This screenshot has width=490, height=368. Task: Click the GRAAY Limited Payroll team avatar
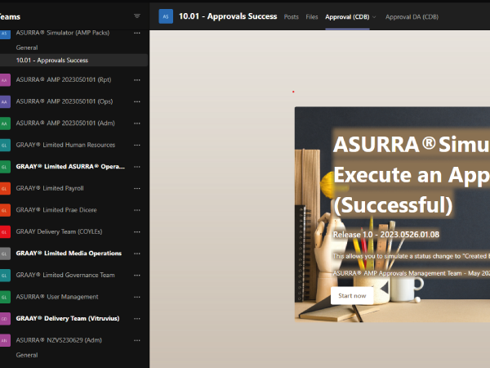(x=4, y=188)
